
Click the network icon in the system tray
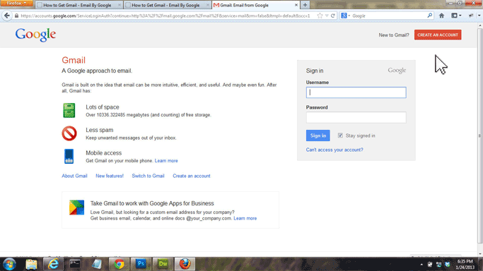coord(438,265)
